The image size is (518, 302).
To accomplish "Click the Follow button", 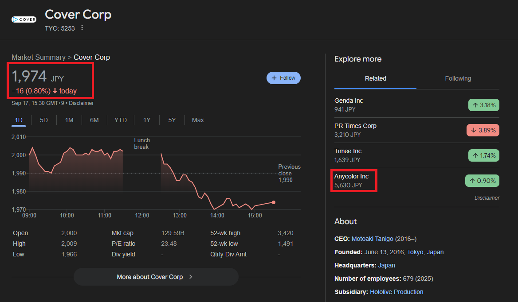I will coord(283,78).
